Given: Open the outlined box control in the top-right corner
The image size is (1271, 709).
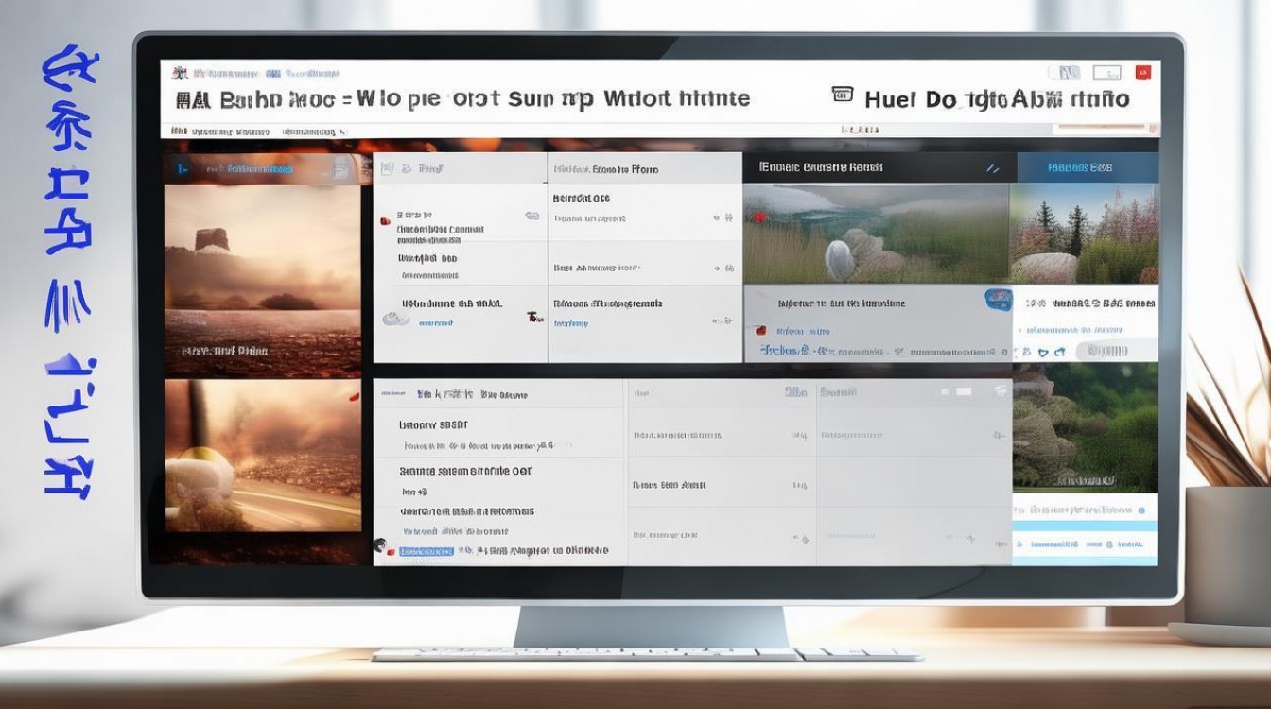Looking at the screenshot, I should [x=1106, y=73].
